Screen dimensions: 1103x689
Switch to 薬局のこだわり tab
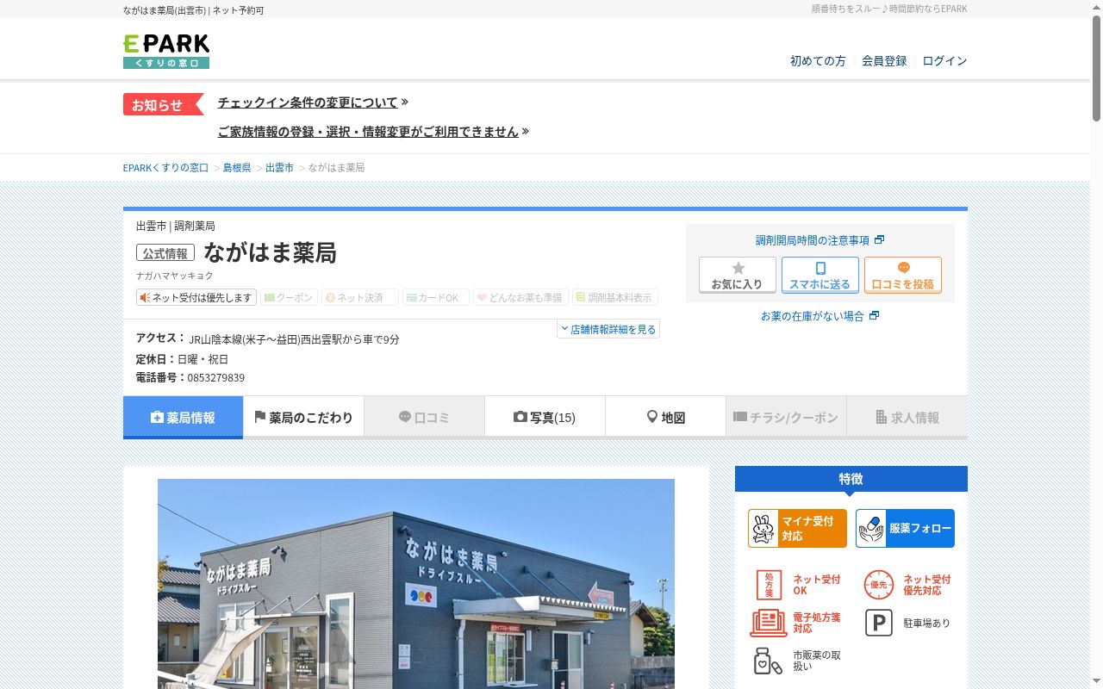click(303, 418)
